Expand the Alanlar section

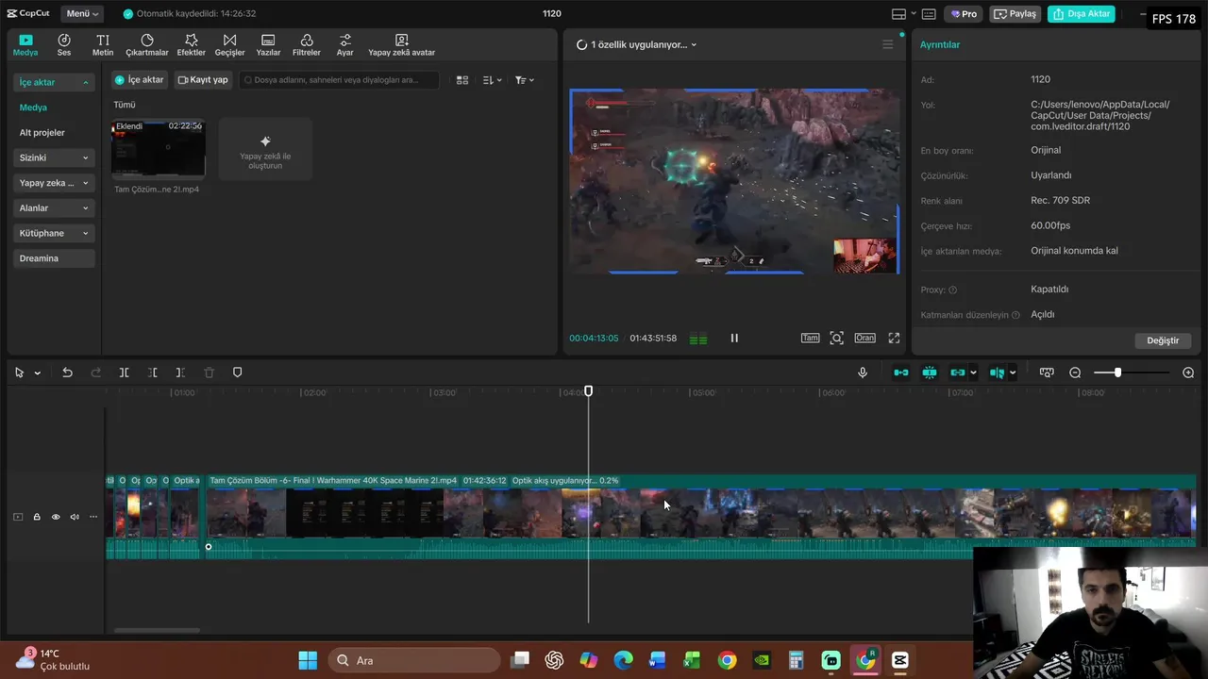click(x=54, y=207)
